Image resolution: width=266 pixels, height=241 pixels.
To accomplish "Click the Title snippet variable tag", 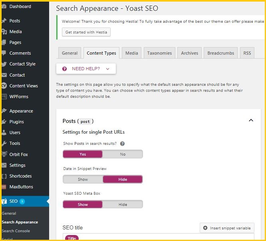I will 72,238.
